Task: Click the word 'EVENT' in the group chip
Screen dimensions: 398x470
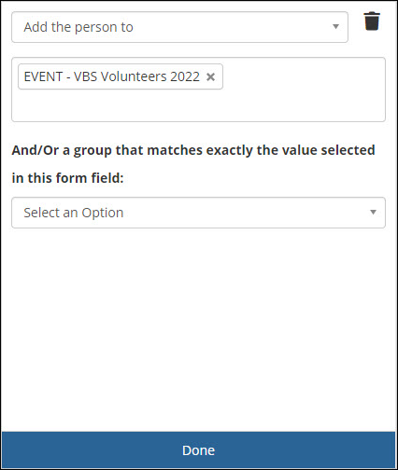Action: (43, 76)
